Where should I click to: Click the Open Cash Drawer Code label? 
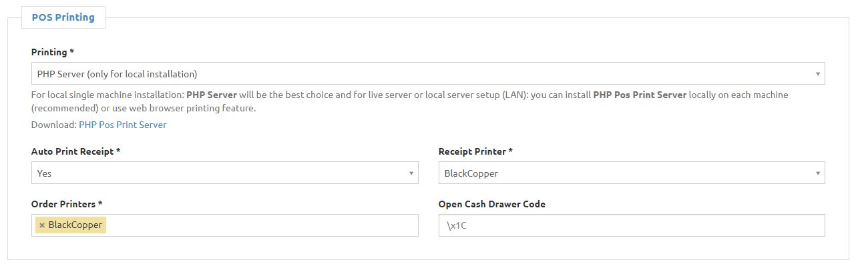pos(492,204)
